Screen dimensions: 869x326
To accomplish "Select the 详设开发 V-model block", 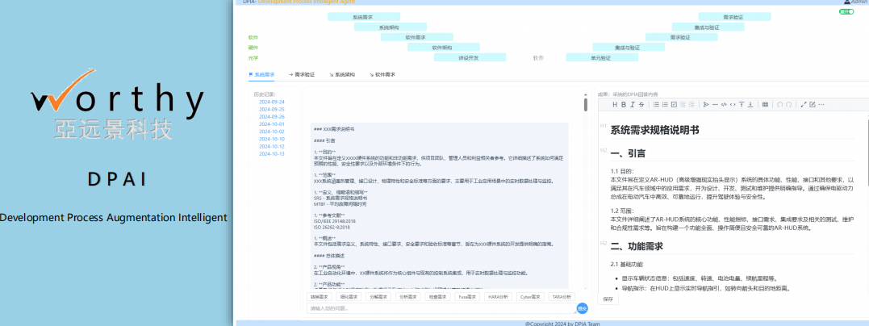I will point(469,57).
